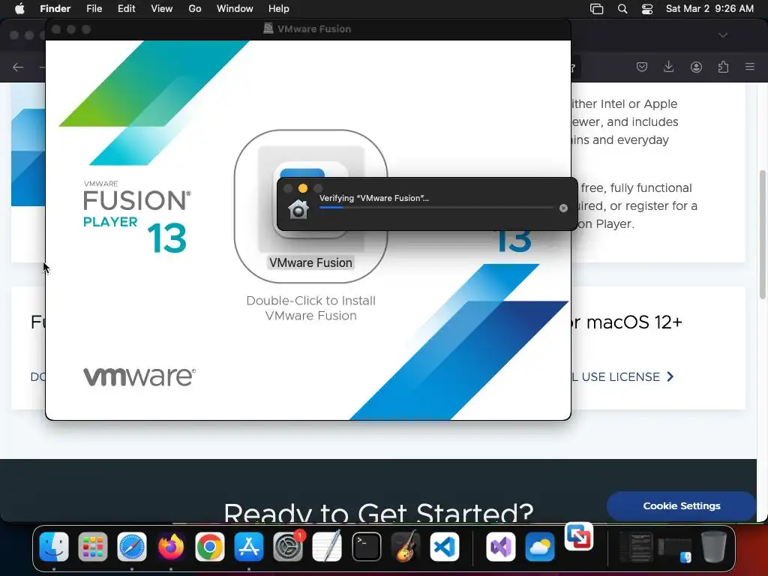Open the Finder menu
This screenshot has height=576, width=768.
pyautogui.click(x=55, y=9)
